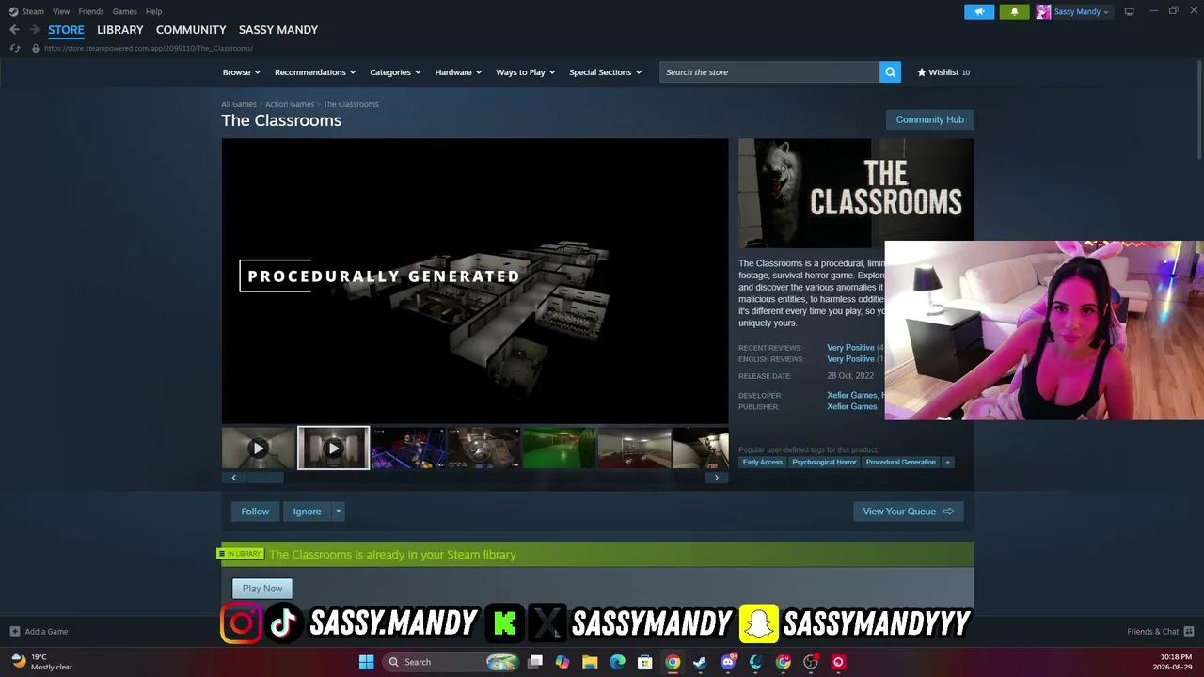1204x677 pixels.
Task: Click the Xefier Games publisher link
Action: pos(852,407)
